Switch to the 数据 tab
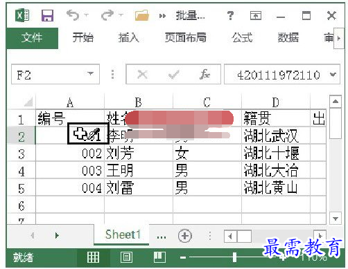The image size is (348, 269). [288, 37]
